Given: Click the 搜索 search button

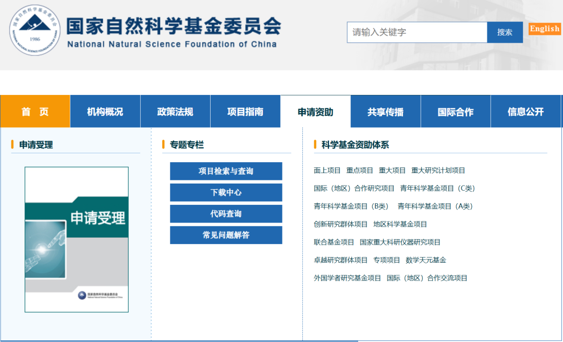Looking at the screenshot, I should [505, 32].
